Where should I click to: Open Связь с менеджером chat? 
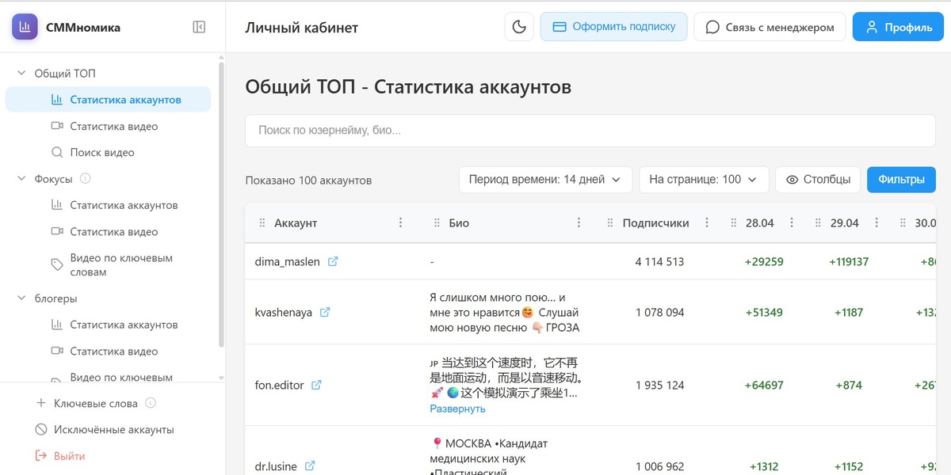[770, 27]
